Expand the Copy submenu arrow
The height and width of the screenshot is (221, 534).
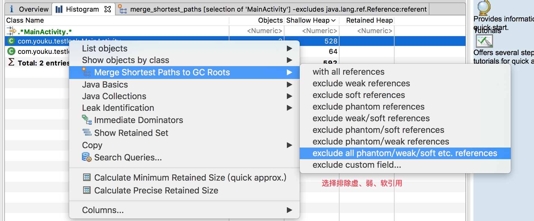point(289,145)
